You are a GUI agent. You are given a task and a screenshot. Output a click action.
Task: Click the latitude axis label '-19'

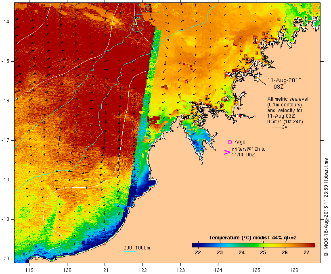click(5, 220)
